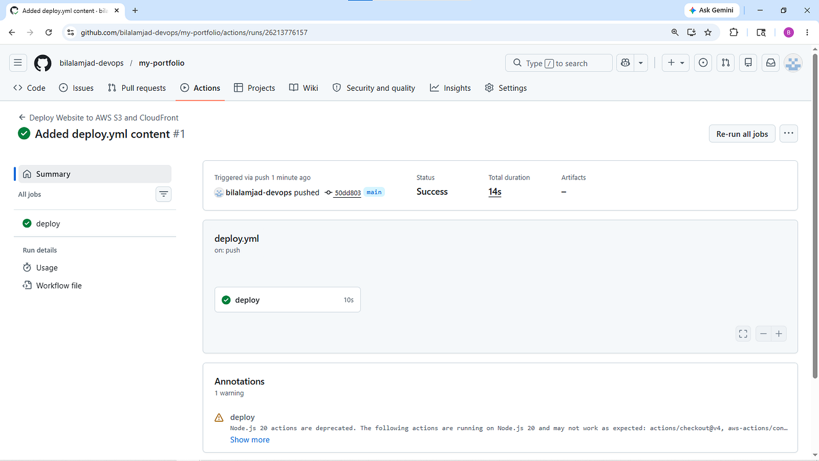Open commit 50dd803
This screenshot has height=461, width=819.
click(x=347, y=192)
